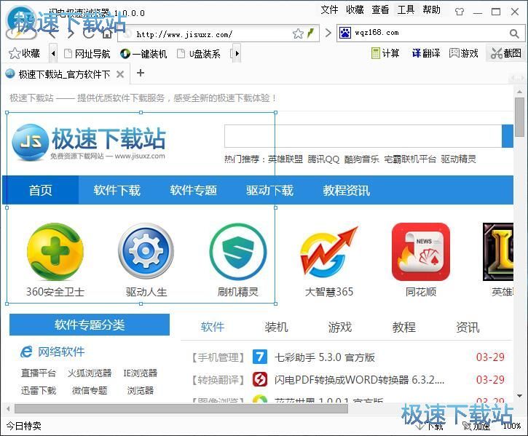This screenshot has width=528, height=436.
Task: Click the 同花顺 icon
Action: tap(421, 252)
